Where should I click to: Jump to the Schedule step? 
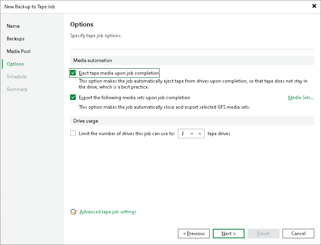coord(16,77)
